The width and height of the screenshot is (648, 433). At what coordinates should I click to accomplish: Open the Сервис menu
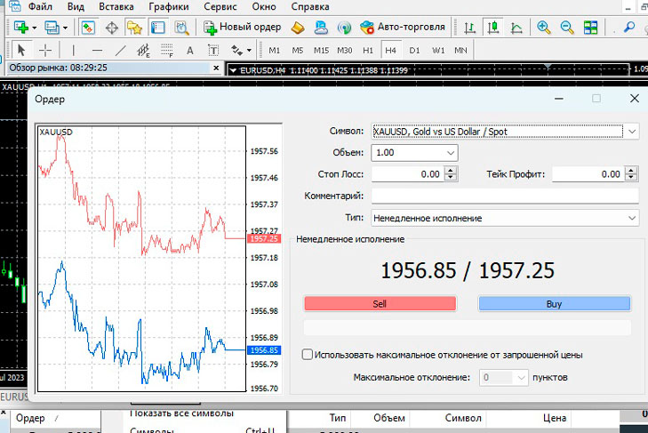tap(220, 6)
